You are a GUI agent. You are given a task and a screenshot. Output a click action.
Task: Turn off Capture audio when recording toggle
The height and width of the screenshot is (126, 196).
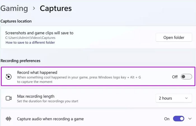tap(178, 119)
